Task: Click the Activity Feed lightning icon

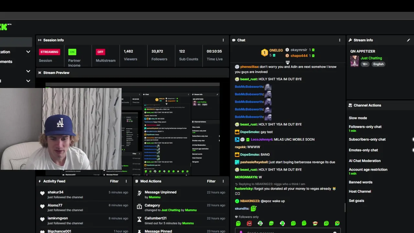Action: (40, 181)
